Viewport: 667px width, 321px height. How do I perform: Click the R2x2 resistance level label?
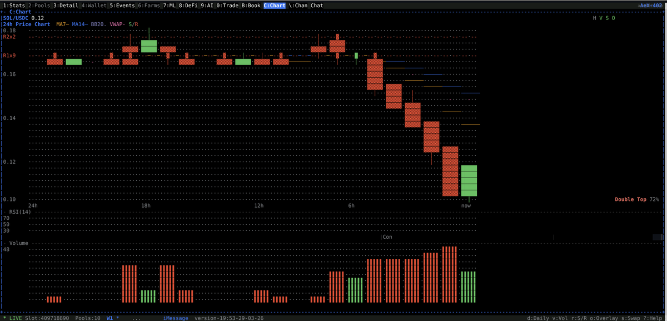(9, 37)
